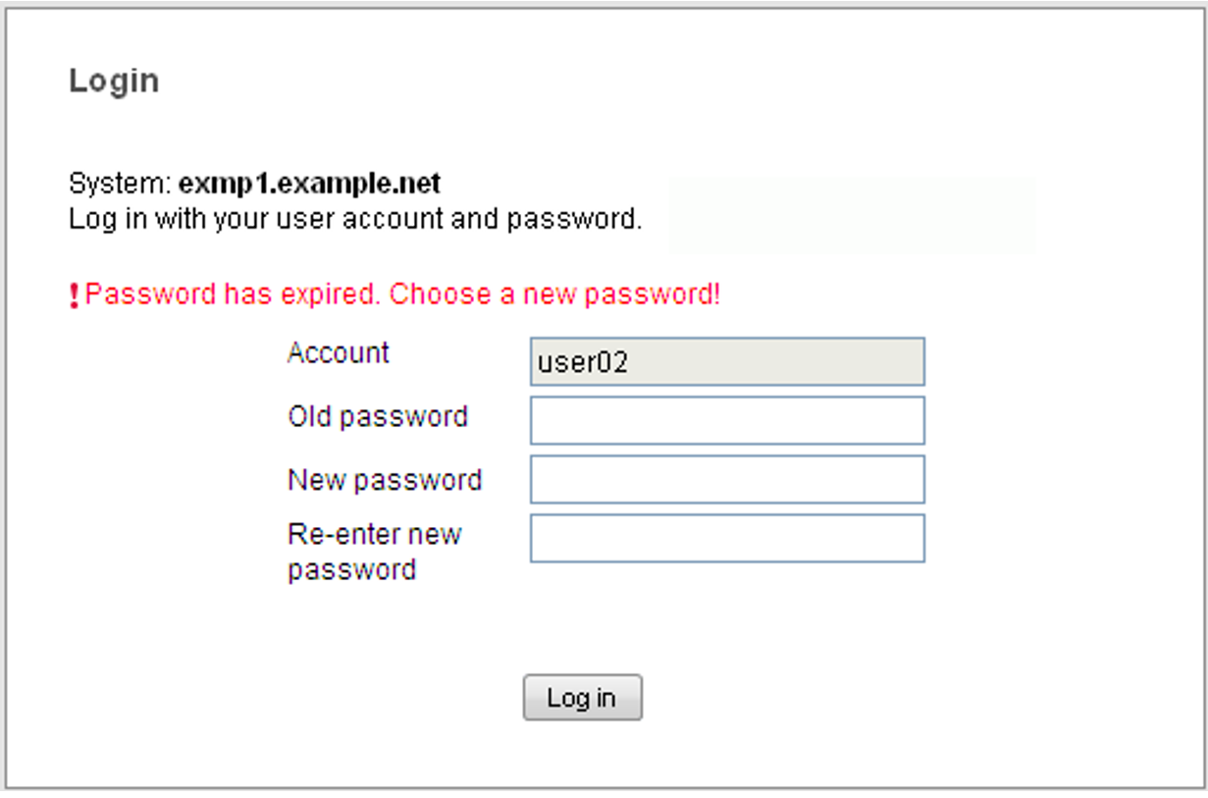Click the Old password label
This screenshot has height=798, width=1208.
click(377, 417)
